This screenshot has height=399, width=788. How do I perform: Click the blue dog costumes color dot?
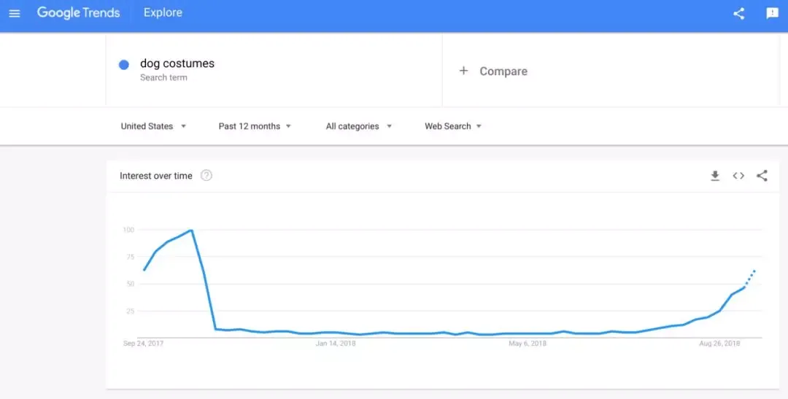coord(123,65)
